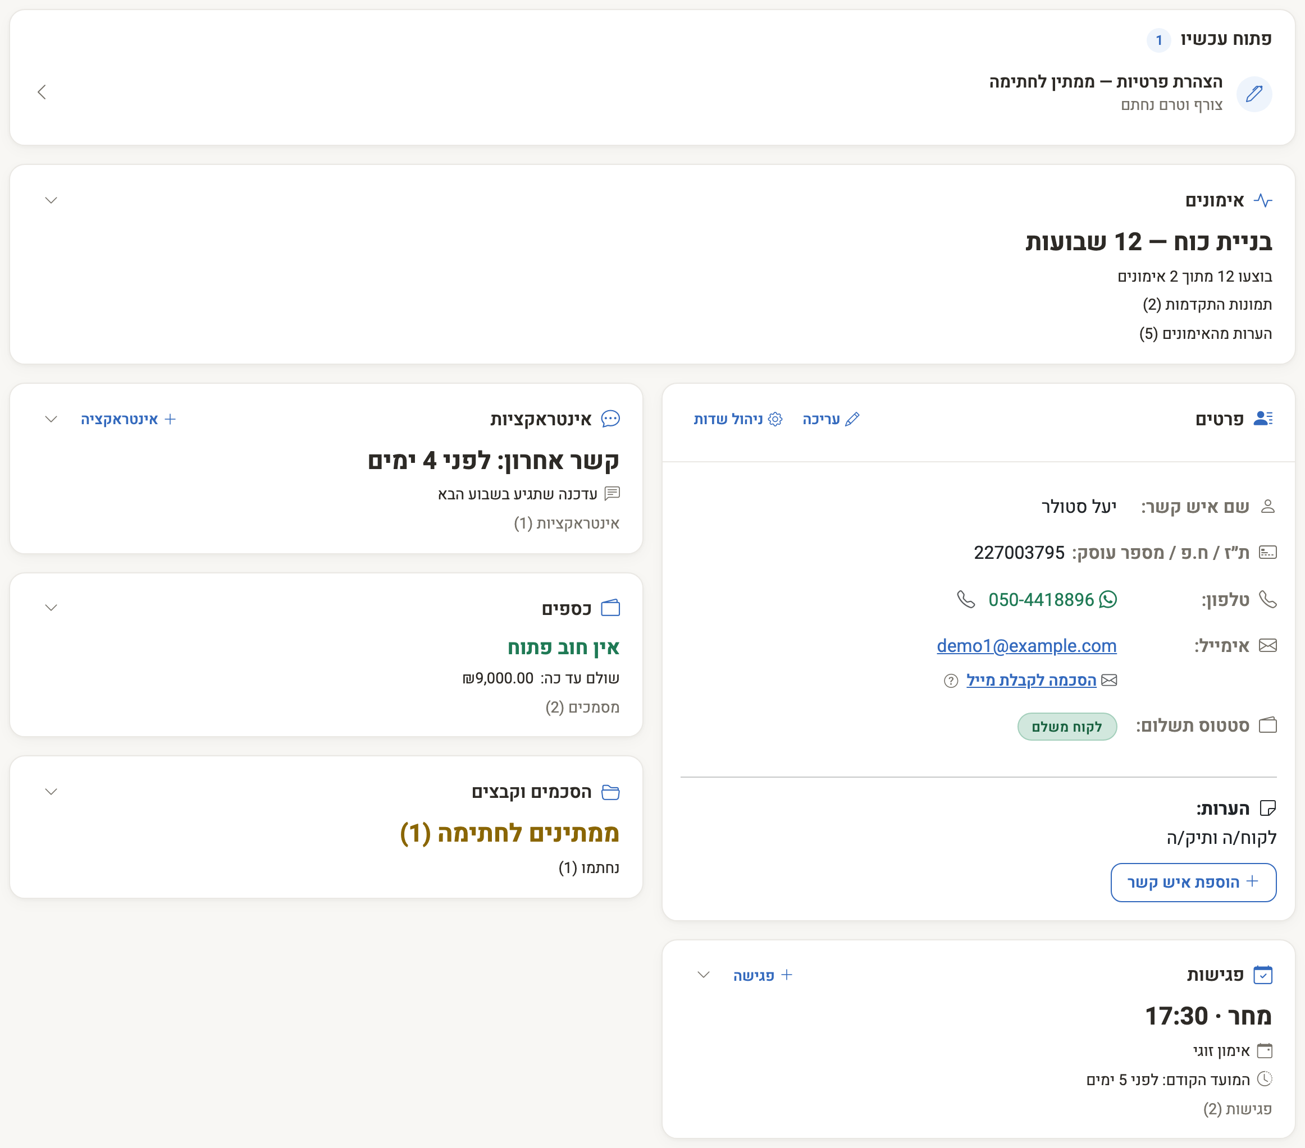Click מסמכים (2) text in כספים
Screen dimensions: 1305x1148
tap(582, 708)
